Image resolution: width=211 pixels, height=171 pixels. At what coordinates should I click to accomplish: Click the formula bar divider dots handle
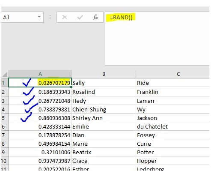point(50,17)
